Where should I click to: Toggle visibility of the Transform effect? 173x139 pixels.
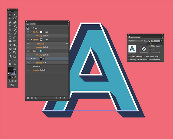(28, 43)
